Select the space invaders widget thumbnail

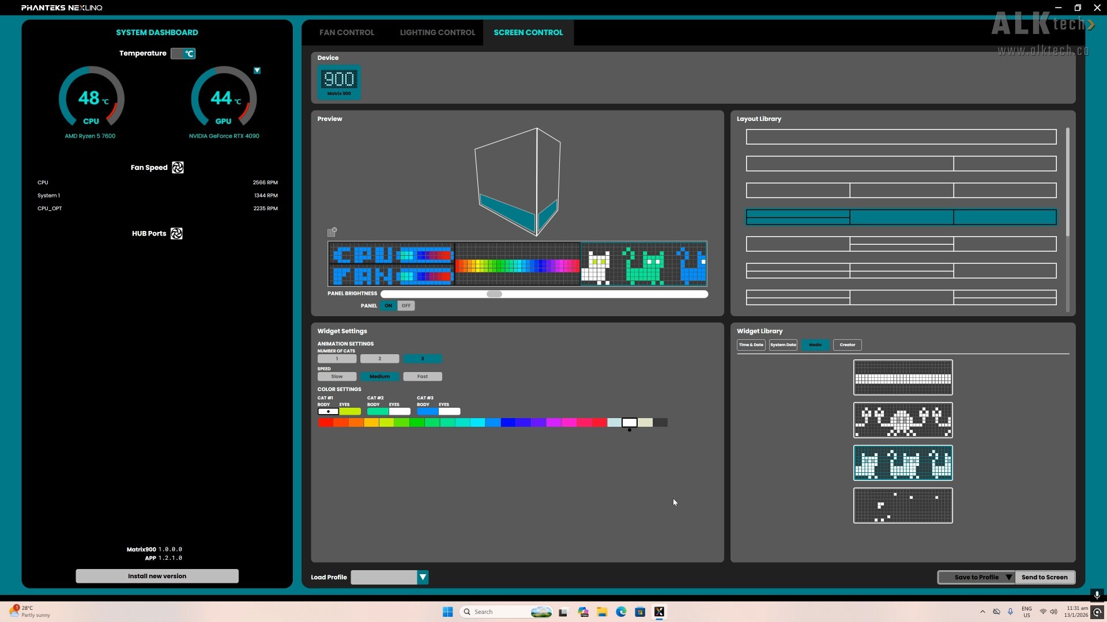903,420
